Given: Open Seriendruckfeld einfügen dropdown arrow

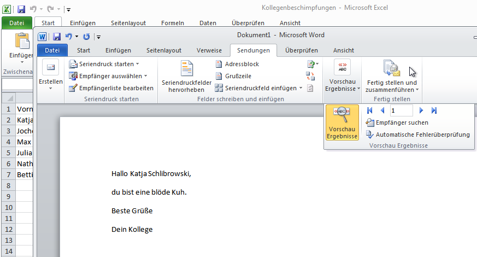Looking at the screenshot, I should (301, 88).
